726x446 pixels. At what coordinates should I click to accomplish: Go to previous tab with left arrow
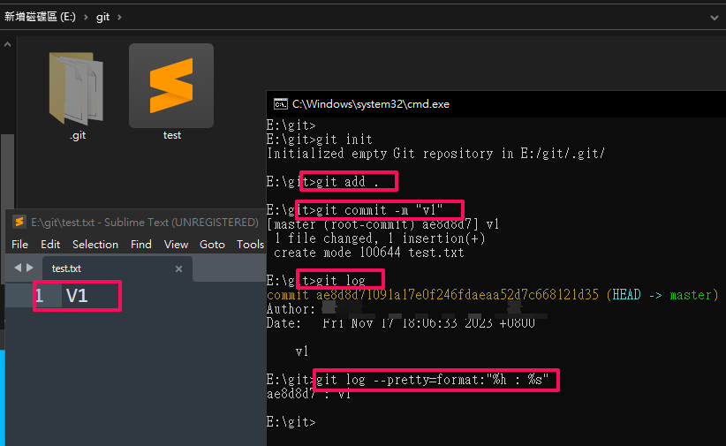pyautogui.click(x=18, y=268)
